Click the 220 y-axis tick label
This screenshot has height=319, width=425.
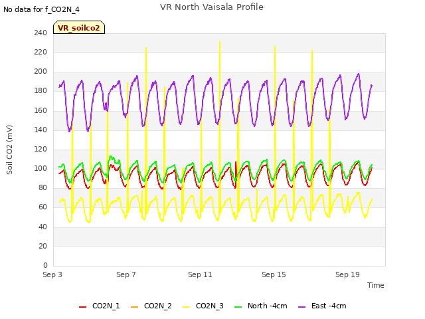(x=41, y=52)
